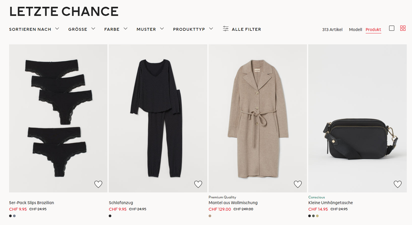Add Mantel aus Wollmischung to favorites

coord(298,184)
